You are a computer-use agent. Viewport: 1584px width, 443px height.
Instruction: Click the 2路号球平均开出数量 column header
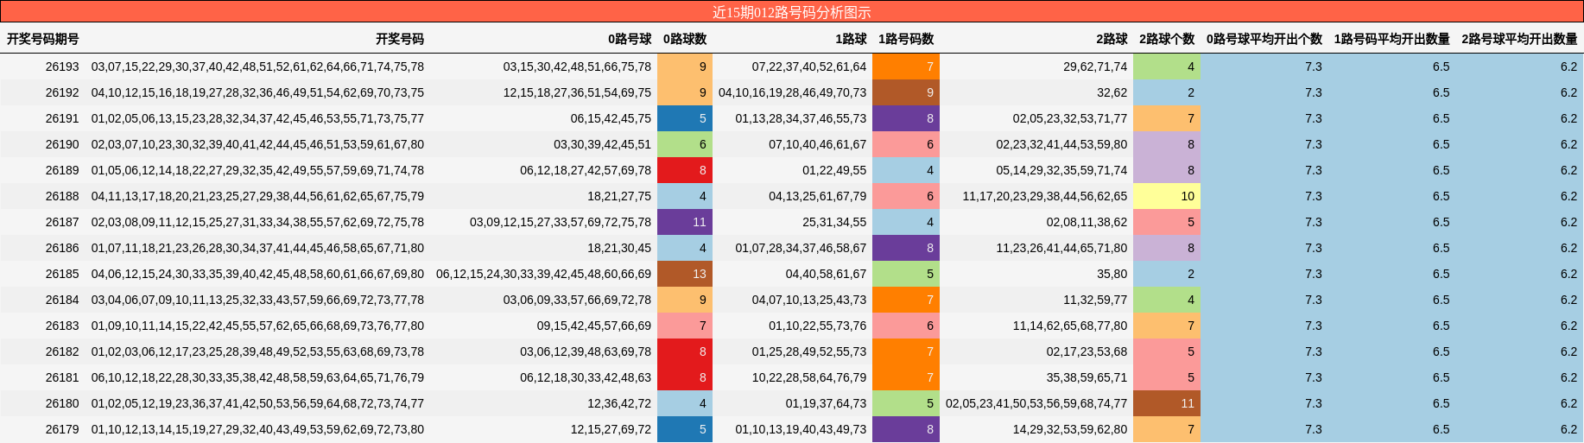pos(1520,39)
